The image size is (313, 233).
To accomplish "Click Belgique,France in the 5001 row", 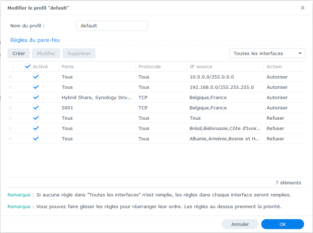I will [x=208, y=108].
